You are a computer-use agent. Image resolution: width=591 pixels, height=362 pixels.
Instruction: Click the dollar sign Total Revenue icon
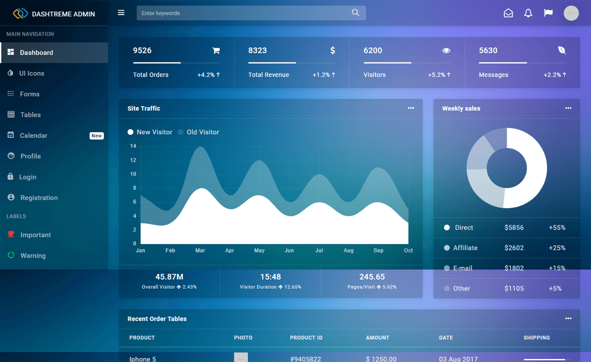[x=333, y=51]
